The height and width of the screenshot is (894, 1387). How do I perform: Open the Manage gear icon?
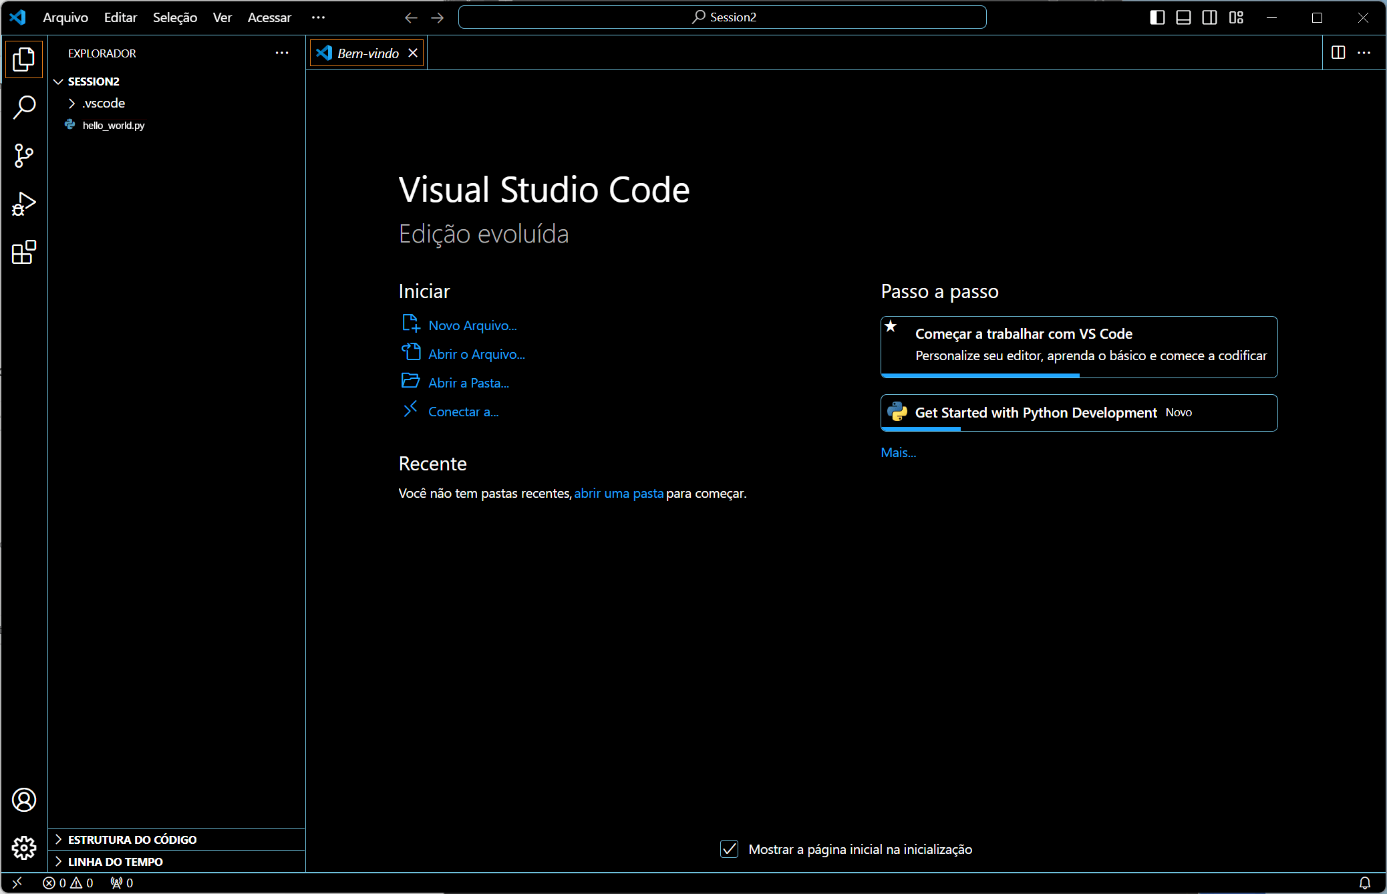point(24,848)
